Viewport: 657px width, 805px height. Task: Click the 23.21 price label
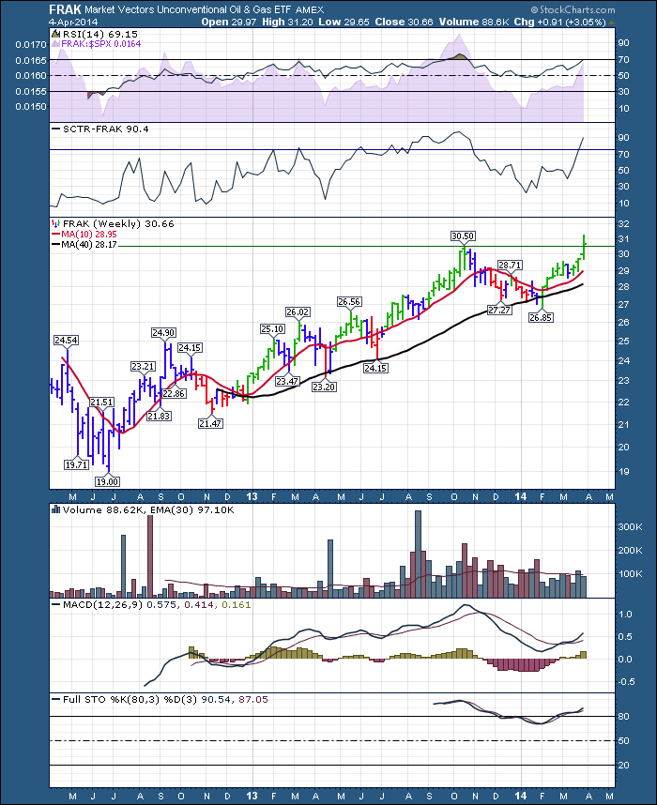click(143, 366)
